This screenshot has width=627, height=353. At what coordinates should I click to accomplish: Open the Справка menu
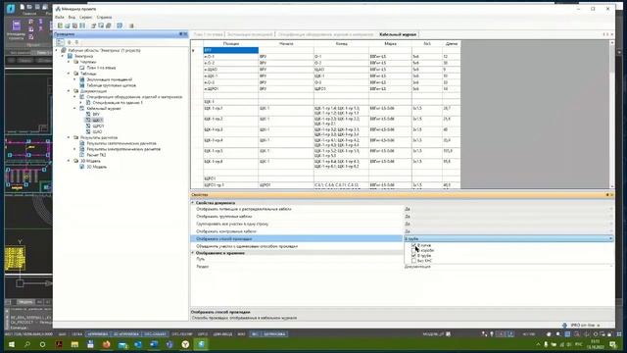[x=104, y=18]
